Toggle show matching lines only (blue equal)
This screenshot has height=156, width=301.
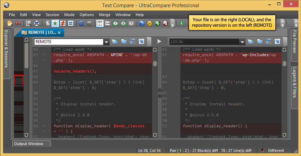point(70,24)
